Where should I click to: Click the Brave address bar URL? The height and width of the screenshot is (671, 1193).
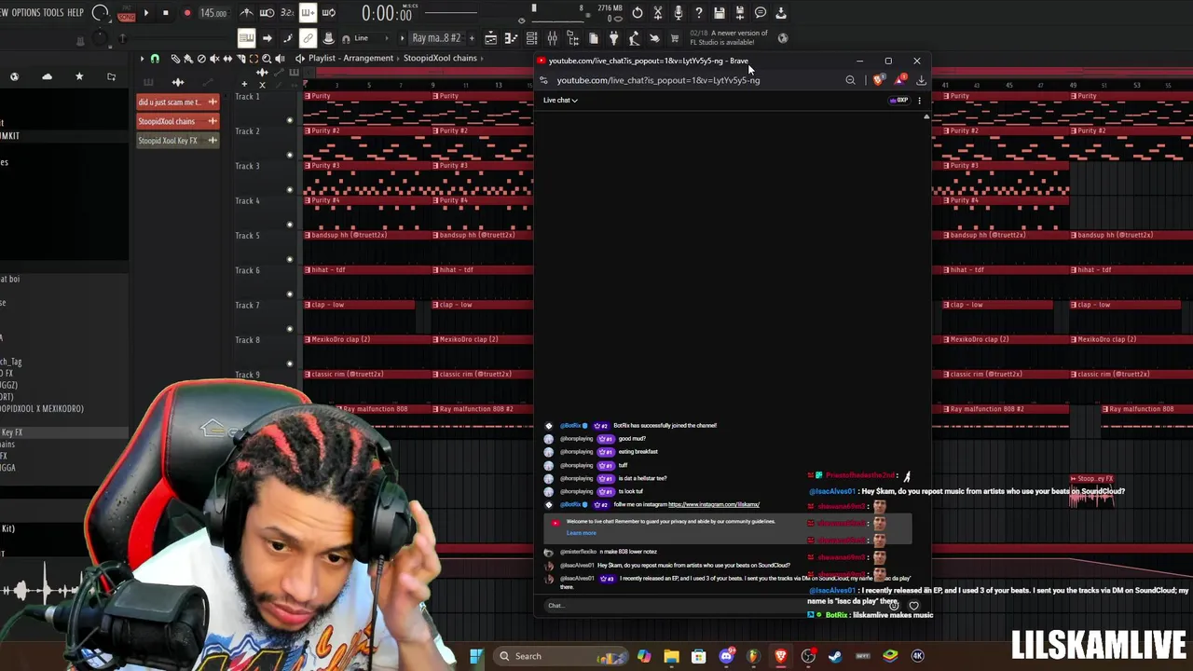pyautogui.click(x=658, y=80)
